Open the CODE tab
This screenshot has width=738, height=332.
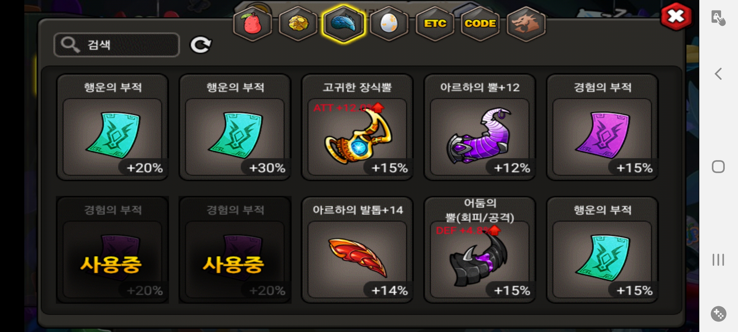click(x=480, y=24)
